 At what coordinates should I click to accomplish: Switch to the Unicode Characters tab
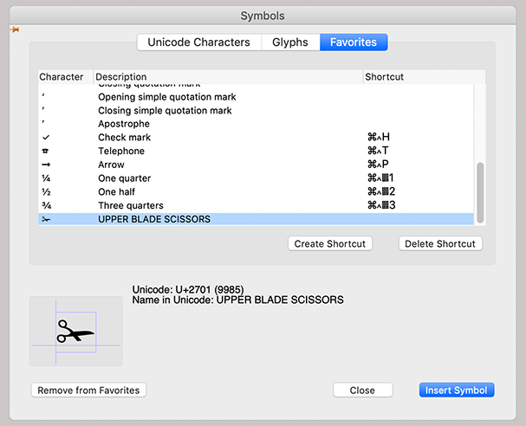pos(198,42)
